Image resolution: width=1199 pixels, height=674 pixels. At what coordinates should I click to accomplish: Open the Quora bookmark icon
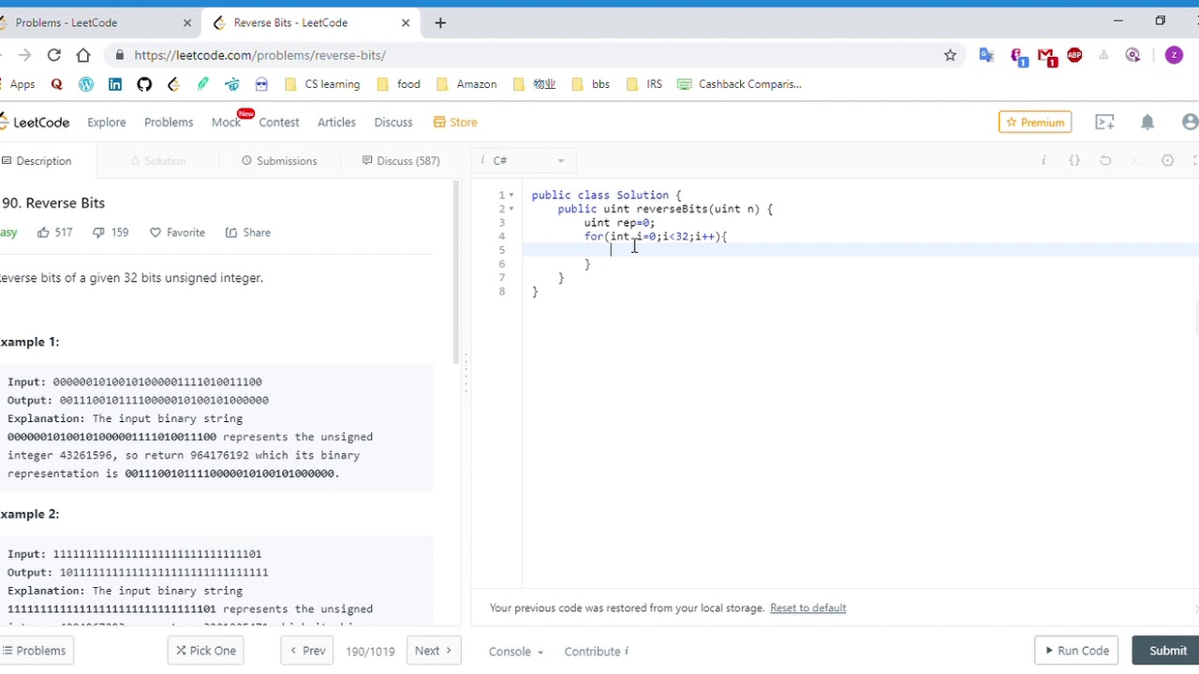click(x=56, y=84)
